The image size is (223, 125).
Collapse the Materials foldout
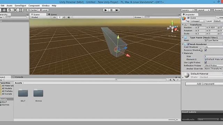pyautogui.click(x=183, y=53)
